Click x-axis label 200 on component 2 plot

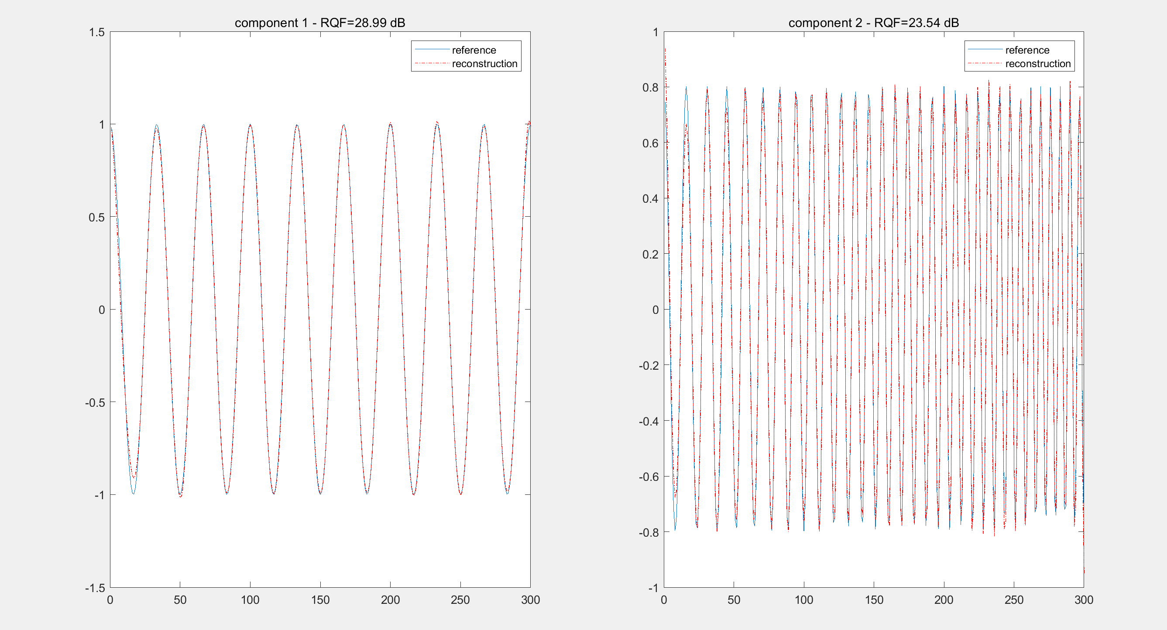pos(944,599)
